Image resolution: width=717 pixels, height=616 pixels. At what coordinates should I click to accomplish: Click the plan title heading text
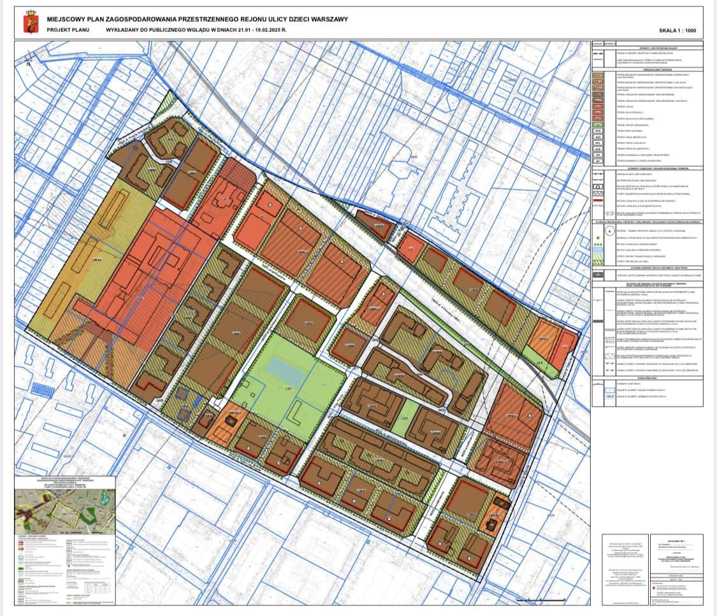pos(198,19)
